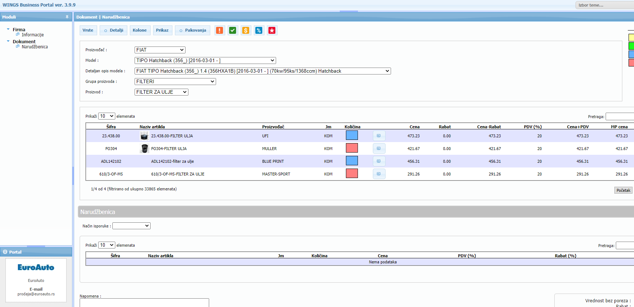Sort products table by MP cena column
This screenshot has width=634, height=307.
point(619,127)
